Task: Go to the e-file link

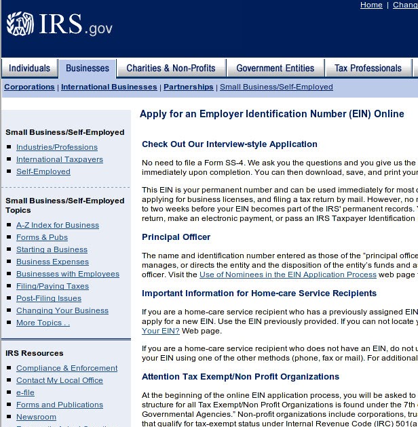Action: click(25, 392)
